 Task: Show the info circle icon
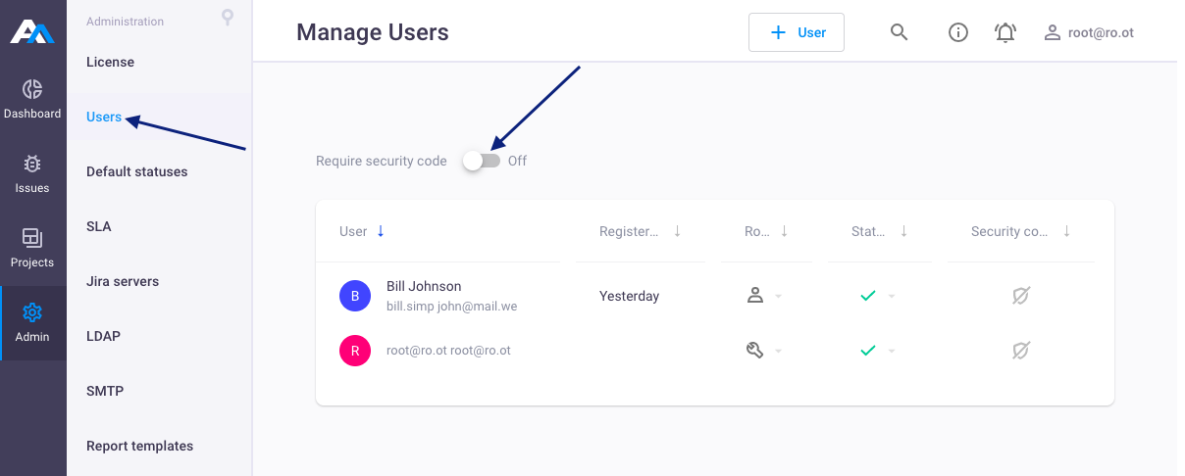(x=958, y=32)
